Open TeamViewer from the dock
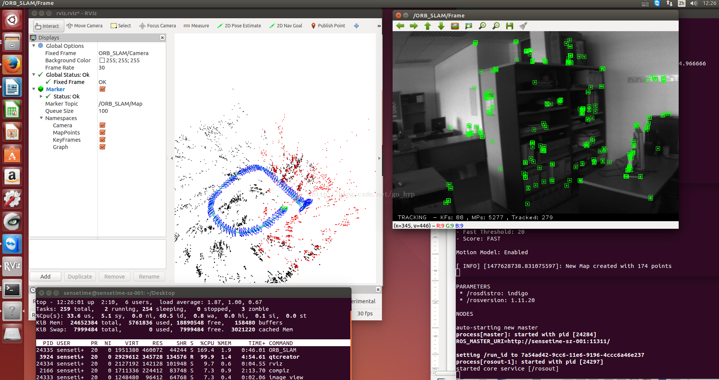The width and height of the screenshot is (719, 380). [12, 244]
